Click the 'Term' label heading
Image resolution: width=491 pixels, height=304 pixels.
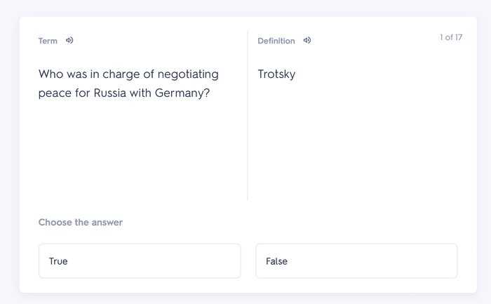[48, 41]
